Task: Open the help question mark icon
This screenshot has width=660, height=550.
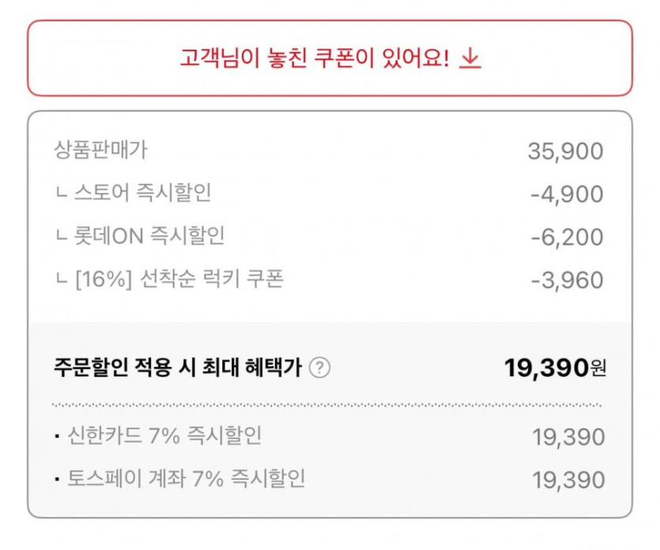Action: click(x=319, y=368)
